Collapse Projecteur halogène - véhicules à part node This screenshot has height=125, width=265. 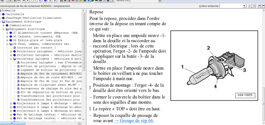(11, 59)
